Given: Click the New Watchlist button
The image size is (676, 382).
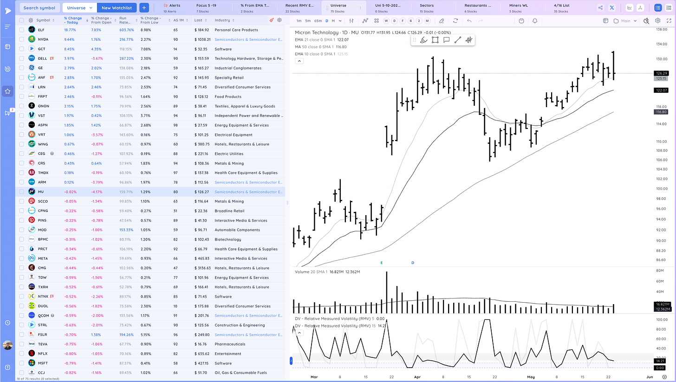Looking at the screenshot, I should [117, 7].
